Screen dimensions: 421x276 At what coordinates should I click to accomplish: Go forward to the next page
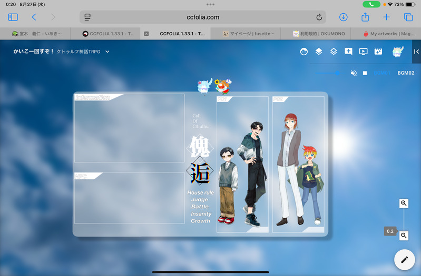pyautogui.click(x=53, y=17)
